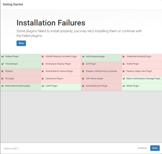Click the checkmark beside PAM Authentication plugin
162x154 pixels.
(3, 86)
